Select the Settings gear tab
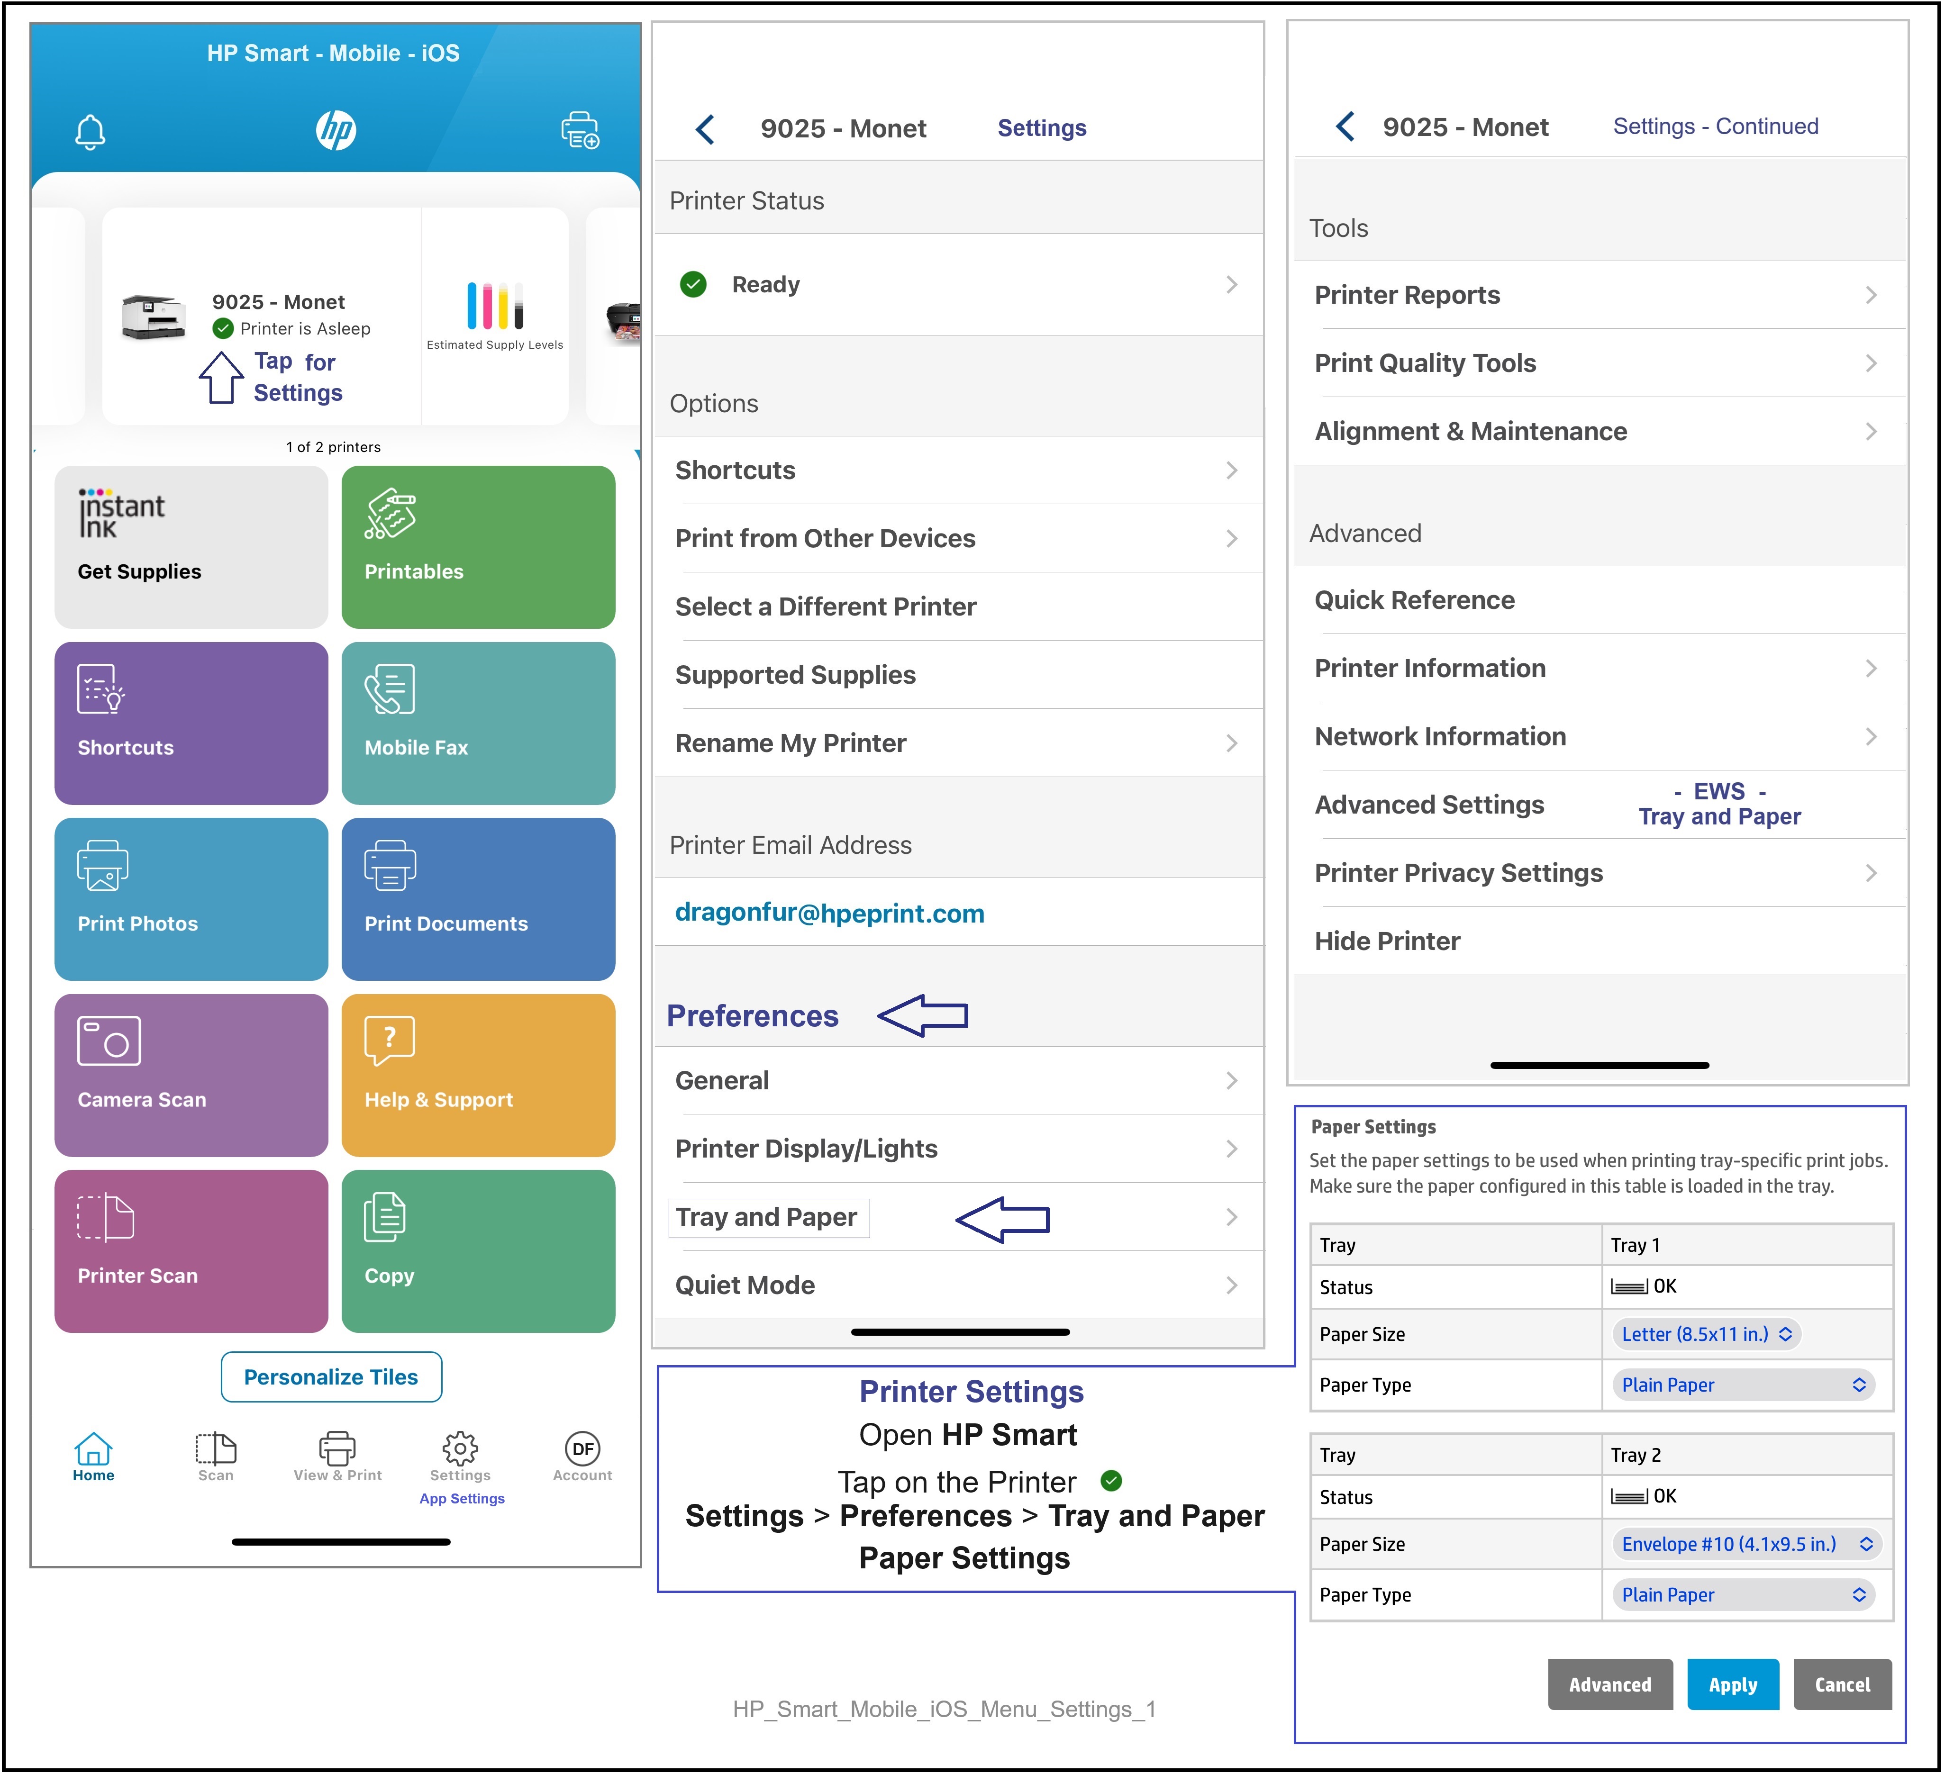Image resolution: width=1945 pixels, height=1774 pixels. [460, 1457]
